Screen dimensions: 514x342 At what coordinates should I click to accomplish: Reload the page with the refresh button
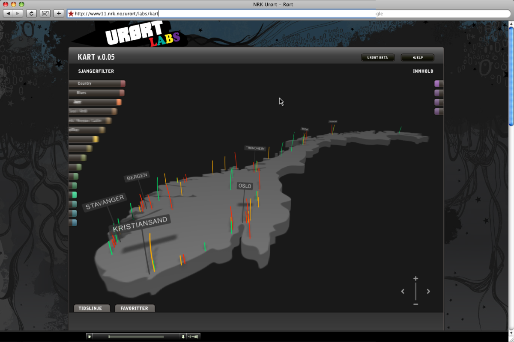(x=31, y=13)
